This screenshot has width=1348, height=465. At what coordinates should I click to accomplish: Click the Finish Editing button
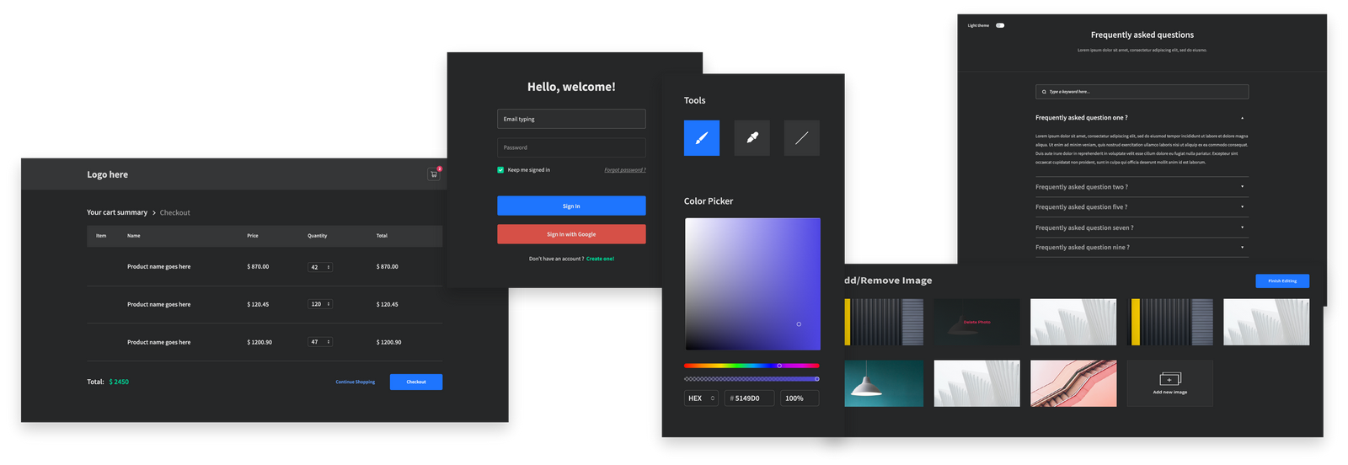pos(1281,281)
